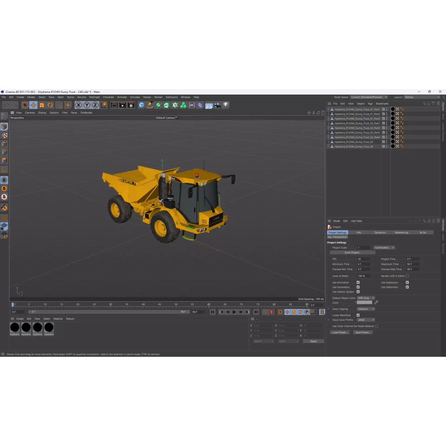Toggle Use Deformers checkbox

tap(407, 287)
